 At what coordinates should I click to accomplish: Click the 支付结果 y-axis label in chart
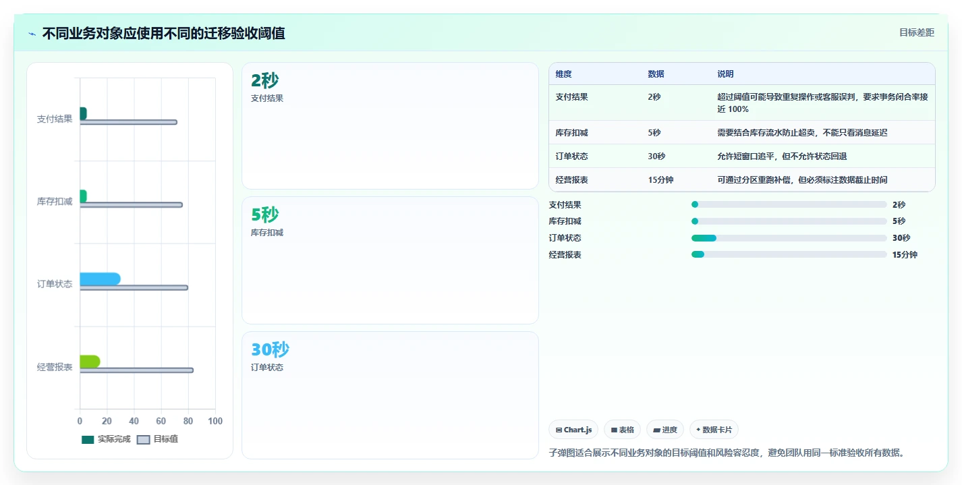[55, 119]
